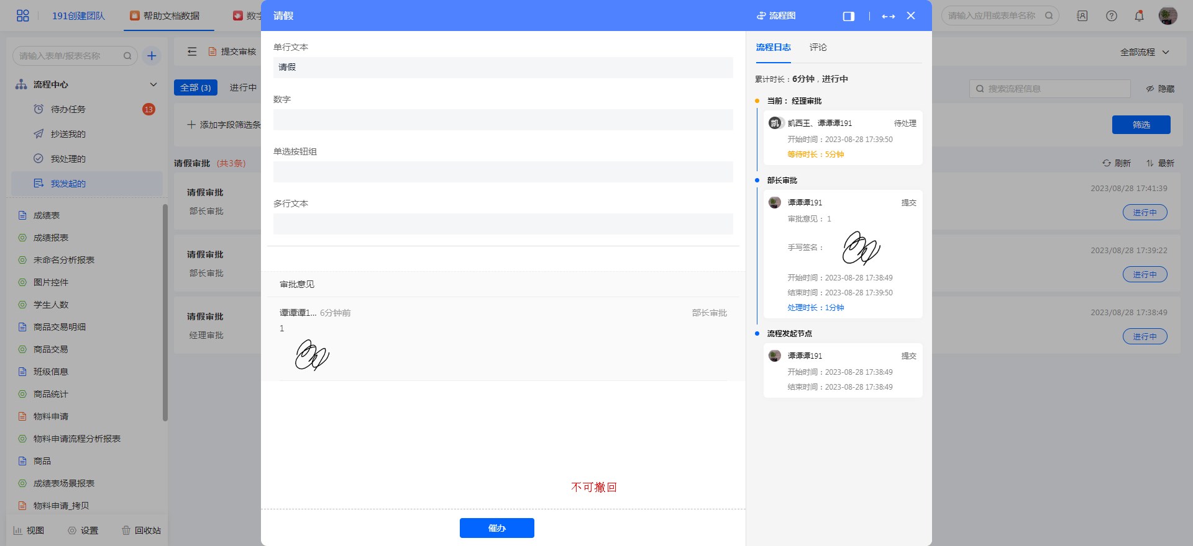Viewport: 1193px width, 546px height.
Task: Open the 流程图 flowchart view
Action: 776,16
